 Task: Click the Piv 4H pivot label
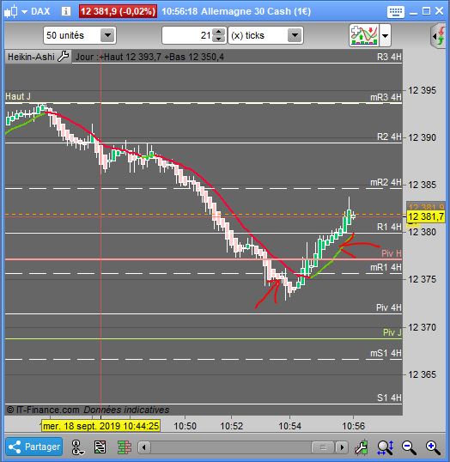click(x=389, y=307)
